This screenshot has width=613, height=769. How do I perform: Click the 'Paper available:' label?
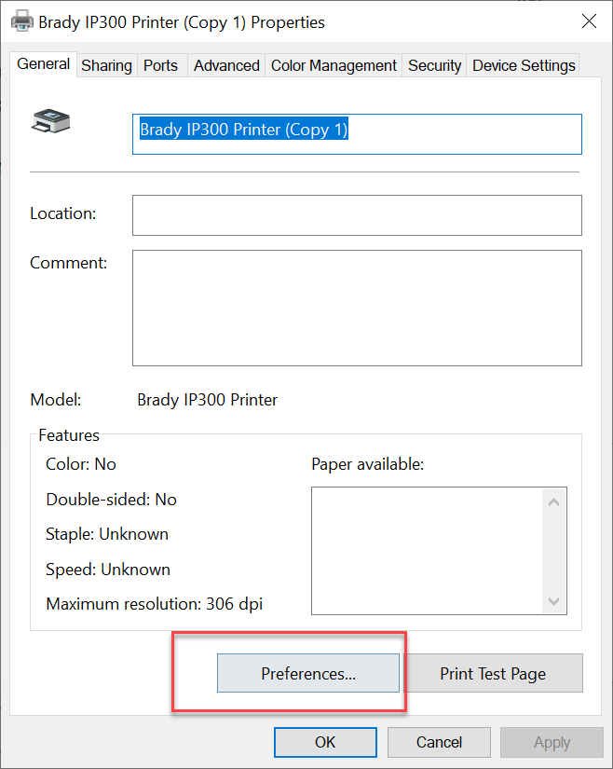[367, 464]
